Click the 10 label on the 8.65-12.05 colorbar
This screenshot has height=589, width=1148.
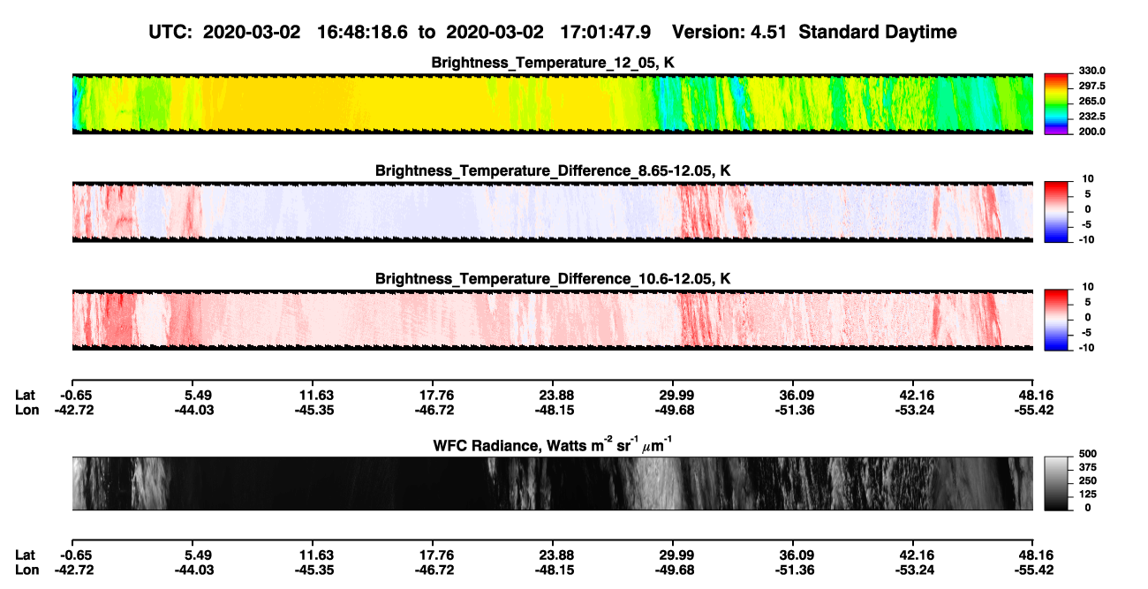(1088, 178)
